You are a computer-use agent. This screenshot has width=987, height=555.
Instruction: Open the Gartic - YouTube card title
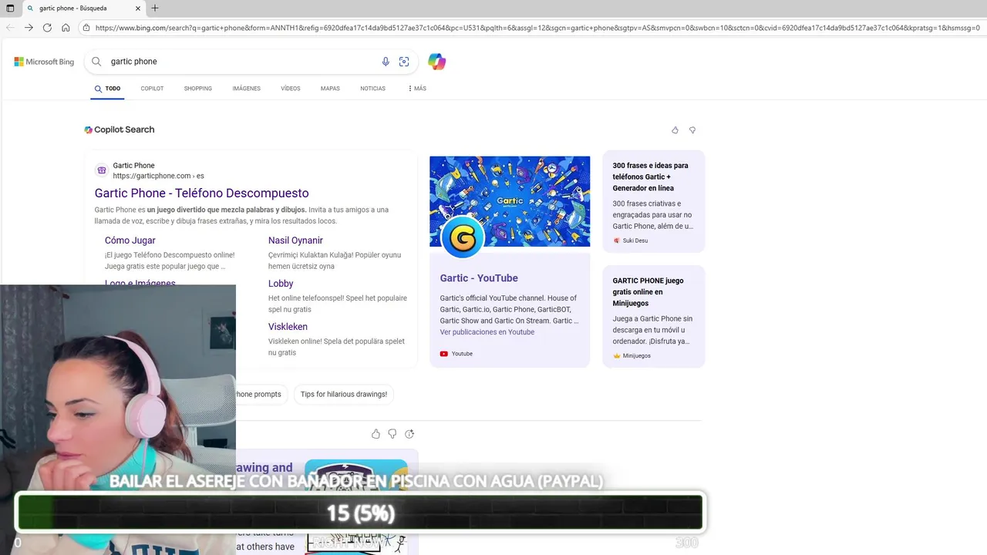[x=479, y=278]
